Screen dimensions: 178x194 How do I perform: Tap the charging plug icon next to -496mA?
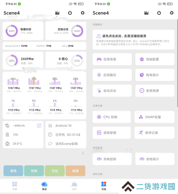click(7, 126)
